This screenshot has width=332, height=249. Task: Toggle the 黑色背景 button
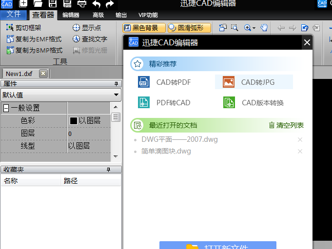(144, 28)
